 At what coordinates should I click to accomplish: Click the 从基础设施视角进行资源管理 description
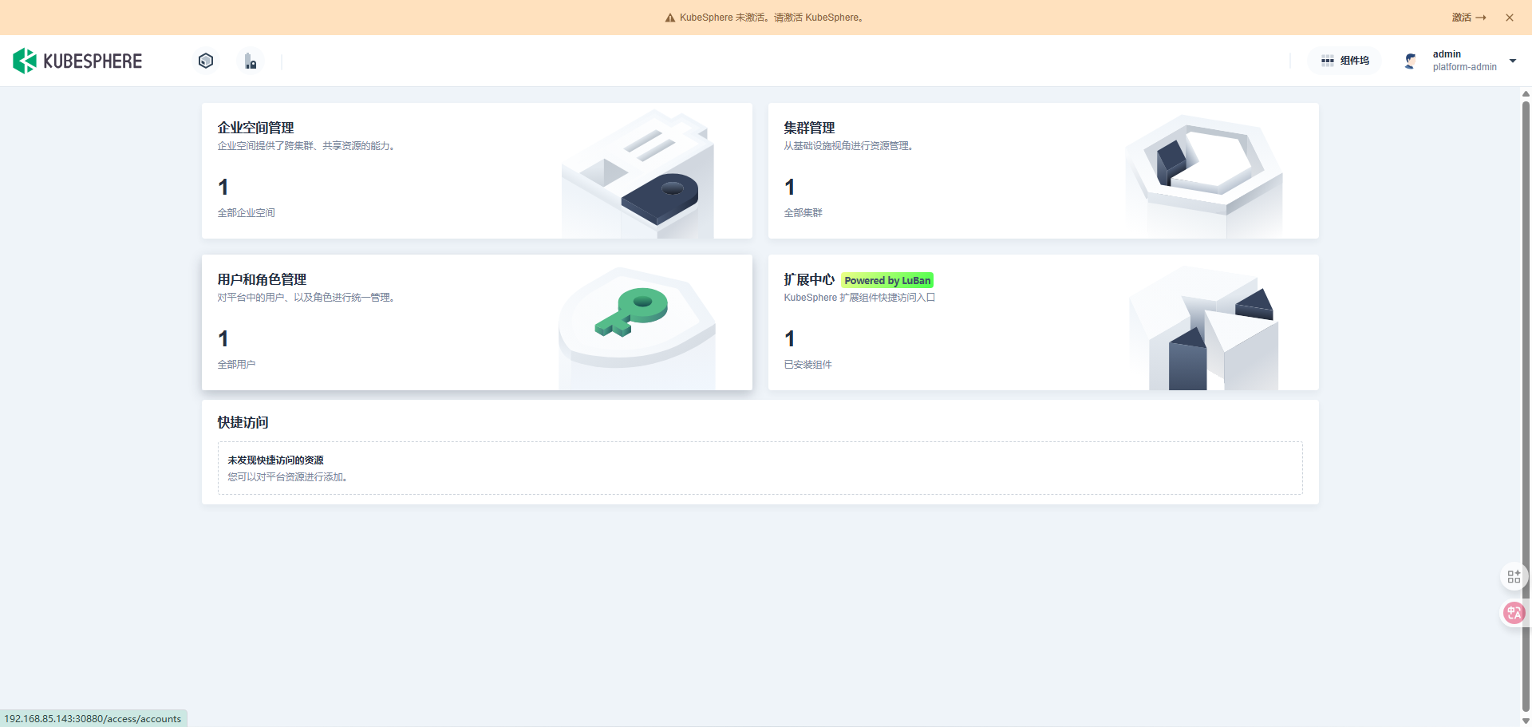pyautogui.click(x=848, y=146)
